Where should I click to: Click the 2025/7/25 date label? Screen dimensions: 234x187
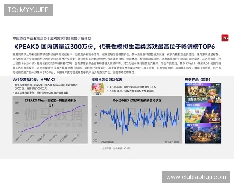pyautogui.click(x=30, y=138)
